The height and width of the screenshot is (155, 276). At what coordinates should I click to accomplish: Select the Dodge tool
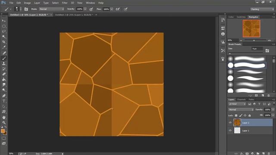4,90
